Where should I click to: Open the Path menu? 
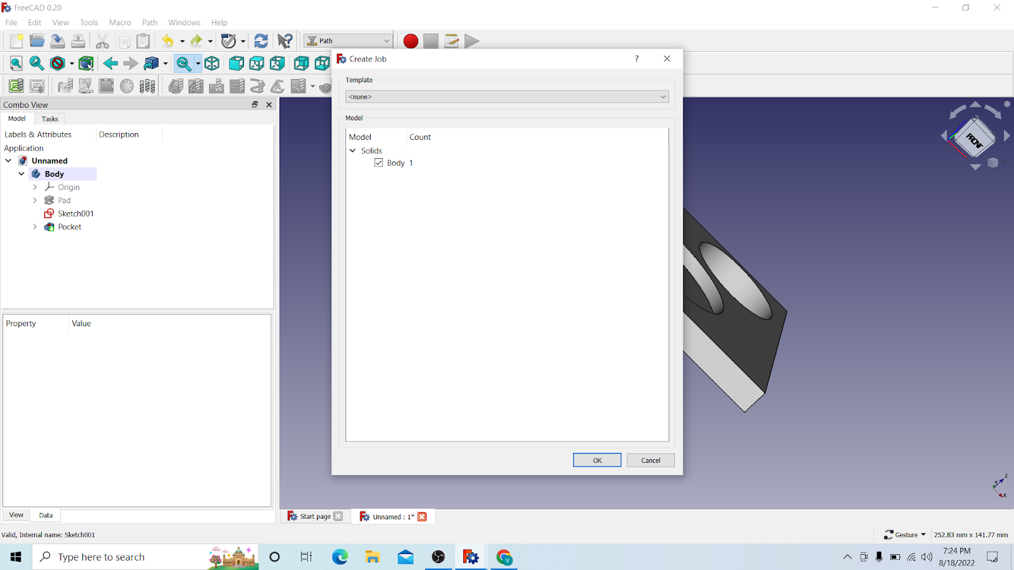(x=150, y=22)
